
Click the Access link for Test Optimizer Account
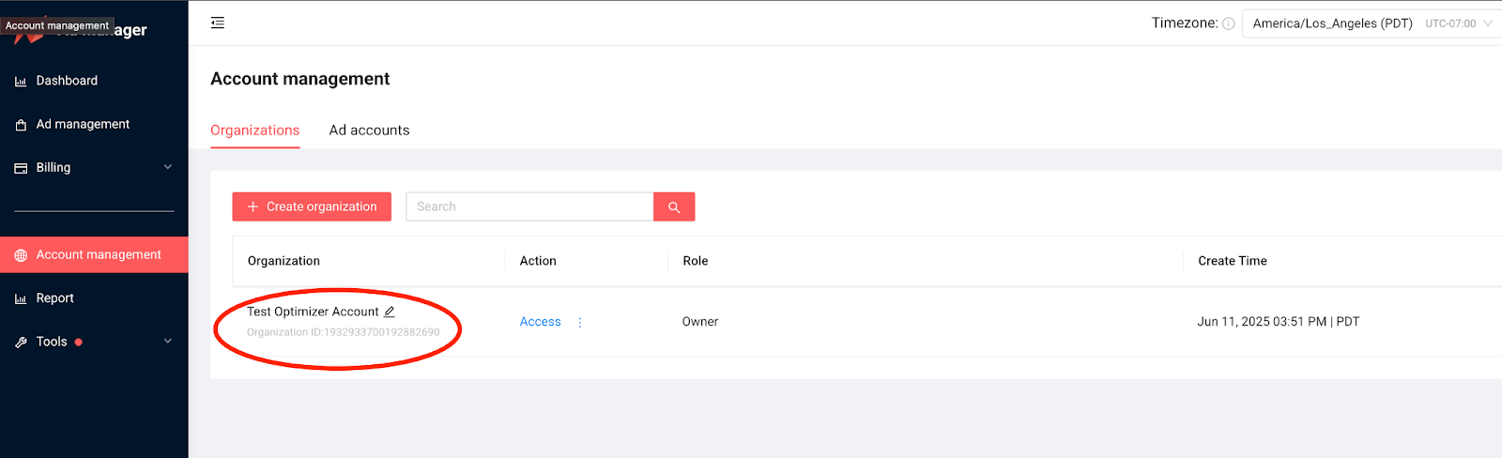click(540, 322)
